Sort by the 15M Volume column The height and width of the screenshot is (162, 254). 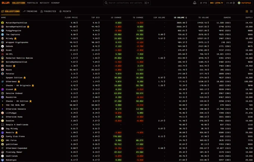point(159,18)
